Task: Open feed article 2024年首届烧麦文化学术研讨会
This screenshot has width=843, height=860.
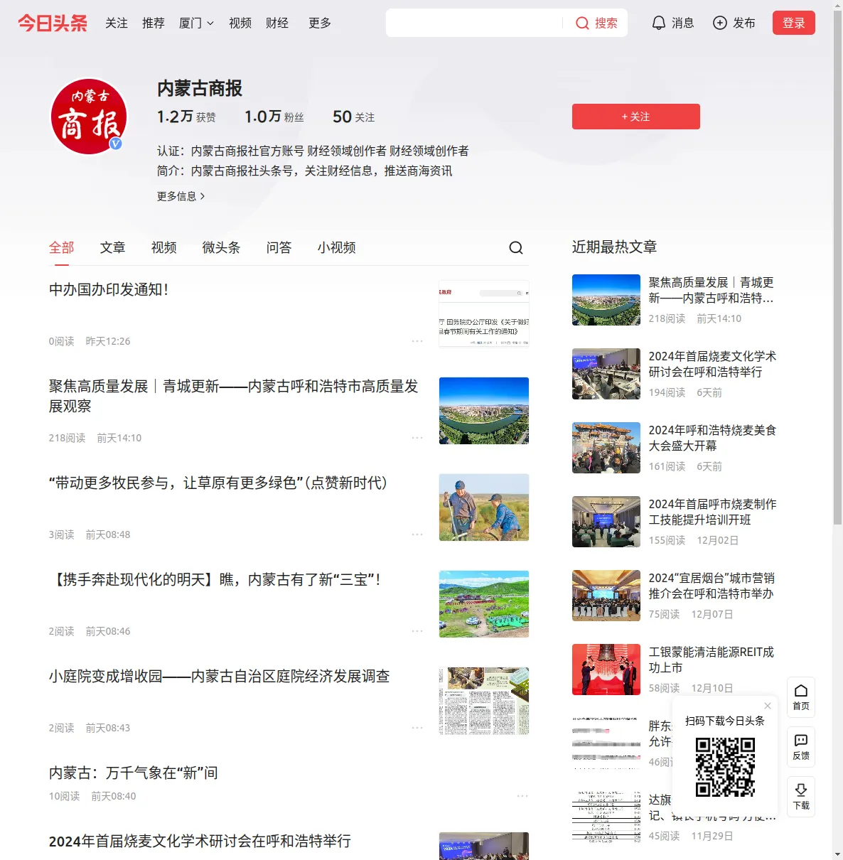Action: tap(200, 842)
